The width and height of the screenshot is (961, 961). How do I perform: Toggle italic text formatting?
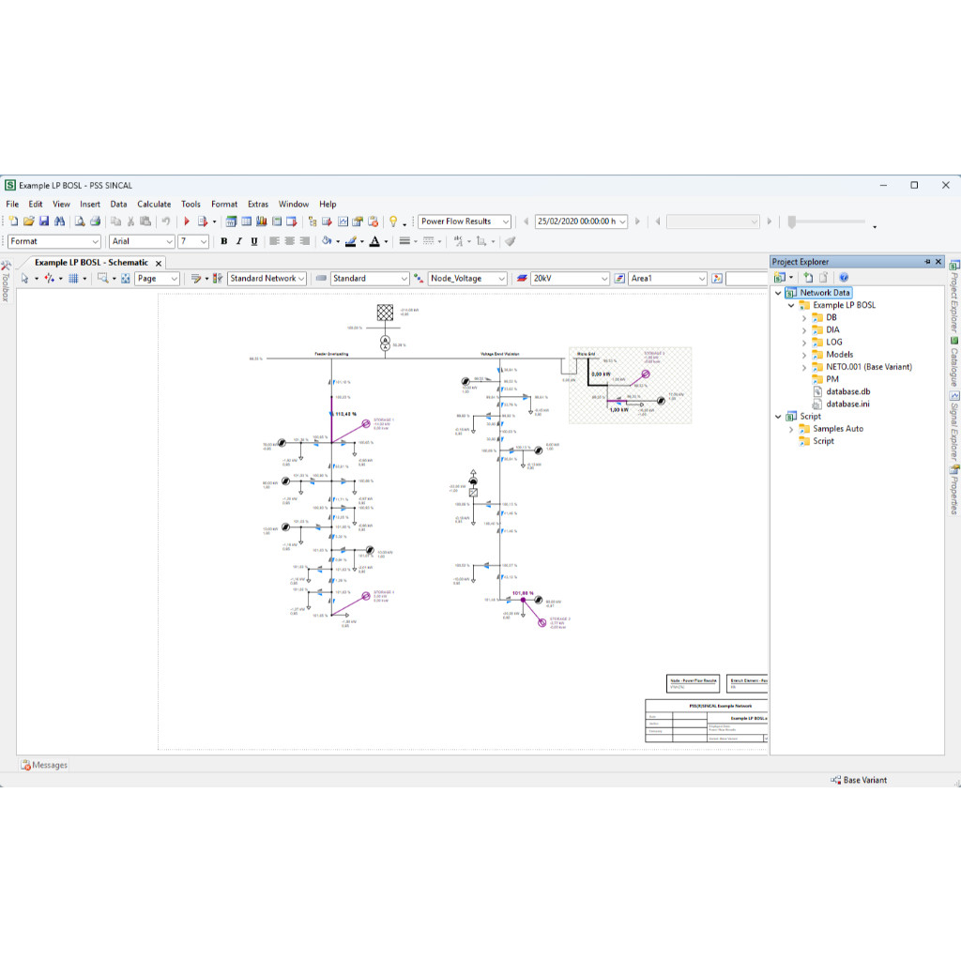click(239, 241)
